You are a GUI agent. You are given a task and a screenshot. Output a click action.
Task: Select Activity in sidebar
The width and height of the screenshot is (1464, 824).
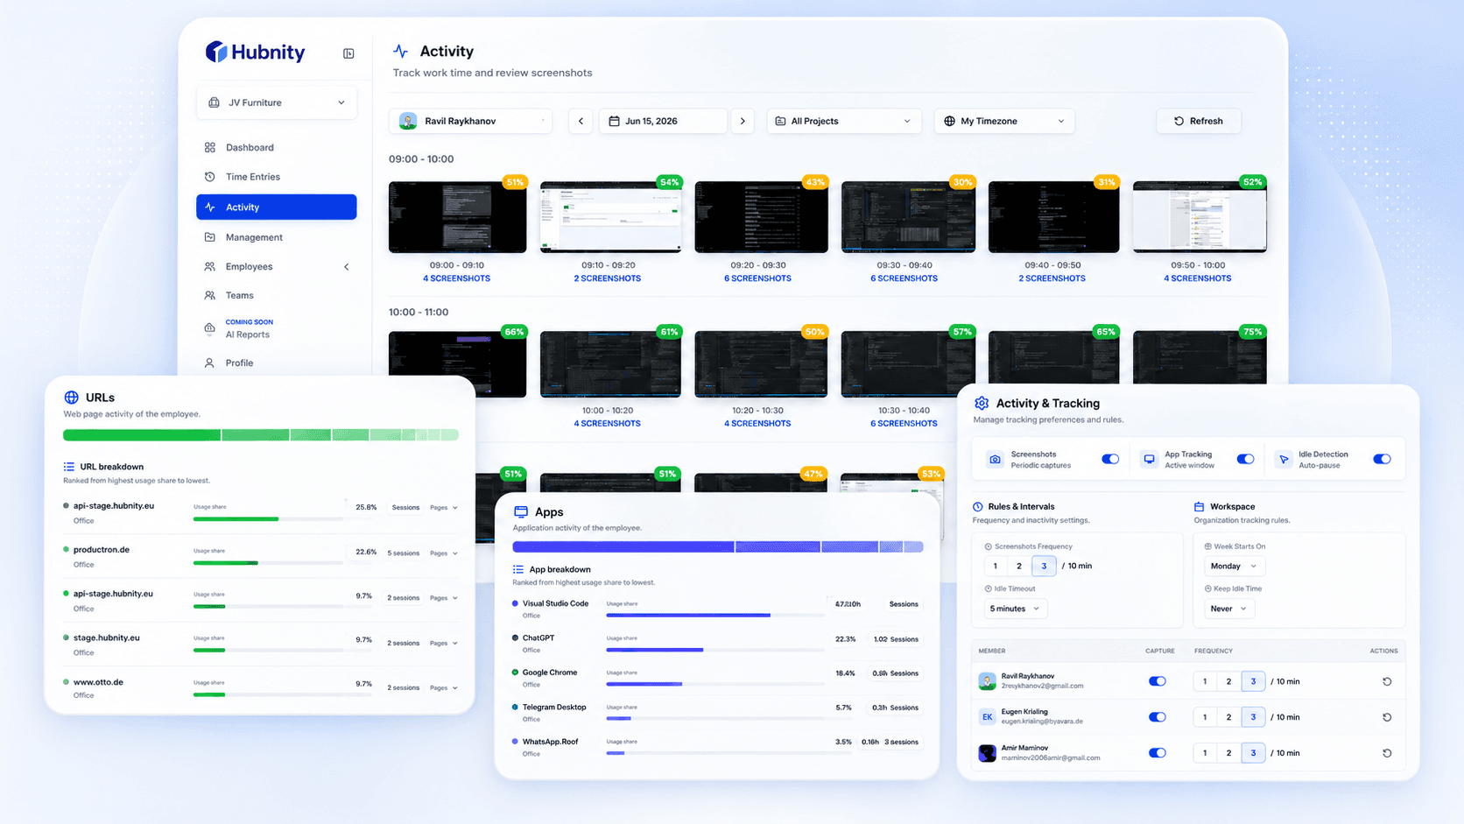(x=277, y=207)
